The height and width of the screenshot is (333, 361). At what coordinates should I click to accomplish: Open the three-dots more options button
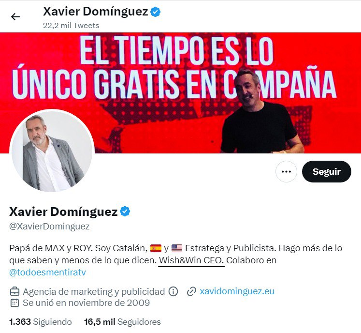(286, 171)
